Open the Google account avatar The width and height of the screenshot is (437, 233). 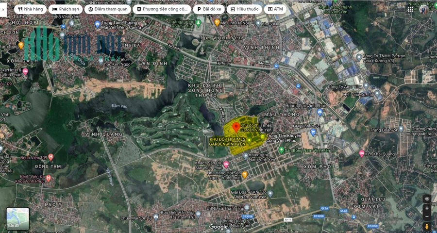[423, 9]
